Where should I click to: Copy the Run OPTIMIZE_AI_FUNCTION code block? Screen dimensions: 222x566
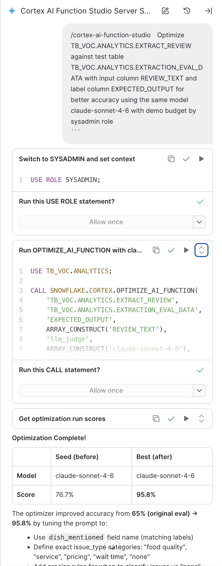click(x=156, y=250)
